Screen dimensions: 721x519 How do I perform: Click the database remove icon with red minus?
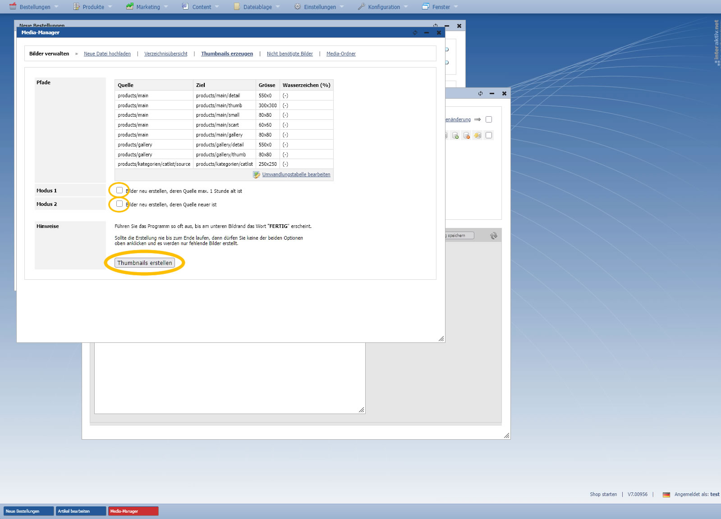(x=467, y=136)
